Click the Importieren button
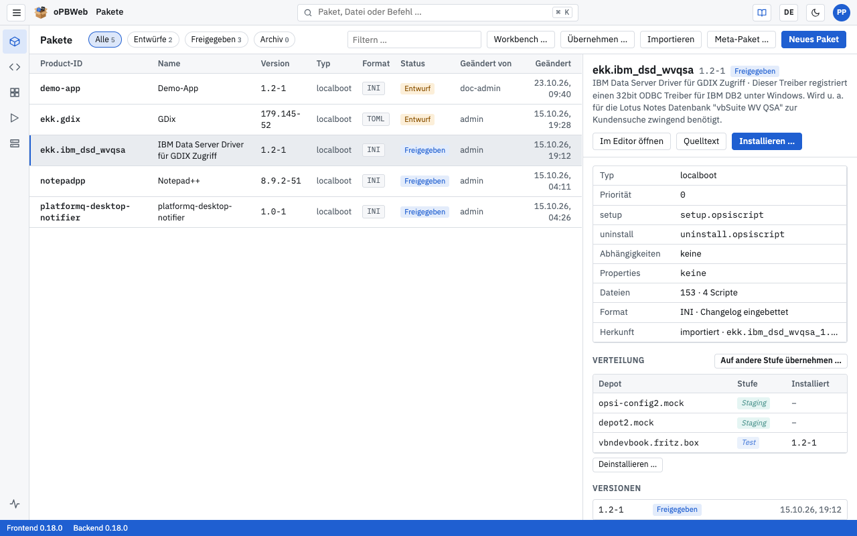The height and width of the screenshot is (536, 857). [671, 40]
